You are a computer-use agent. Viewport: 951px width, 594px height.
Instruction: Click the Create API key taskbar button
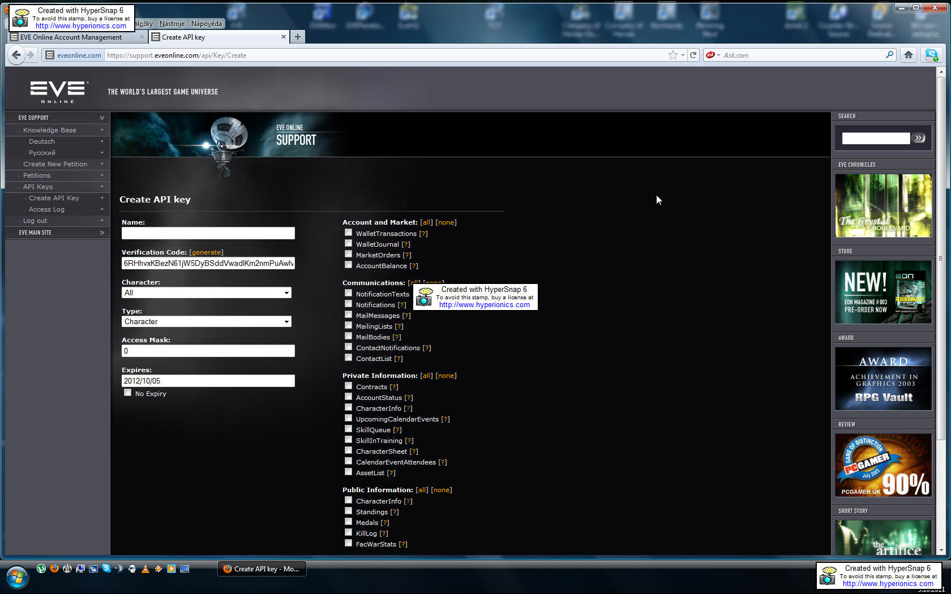(x=262, y=569)
